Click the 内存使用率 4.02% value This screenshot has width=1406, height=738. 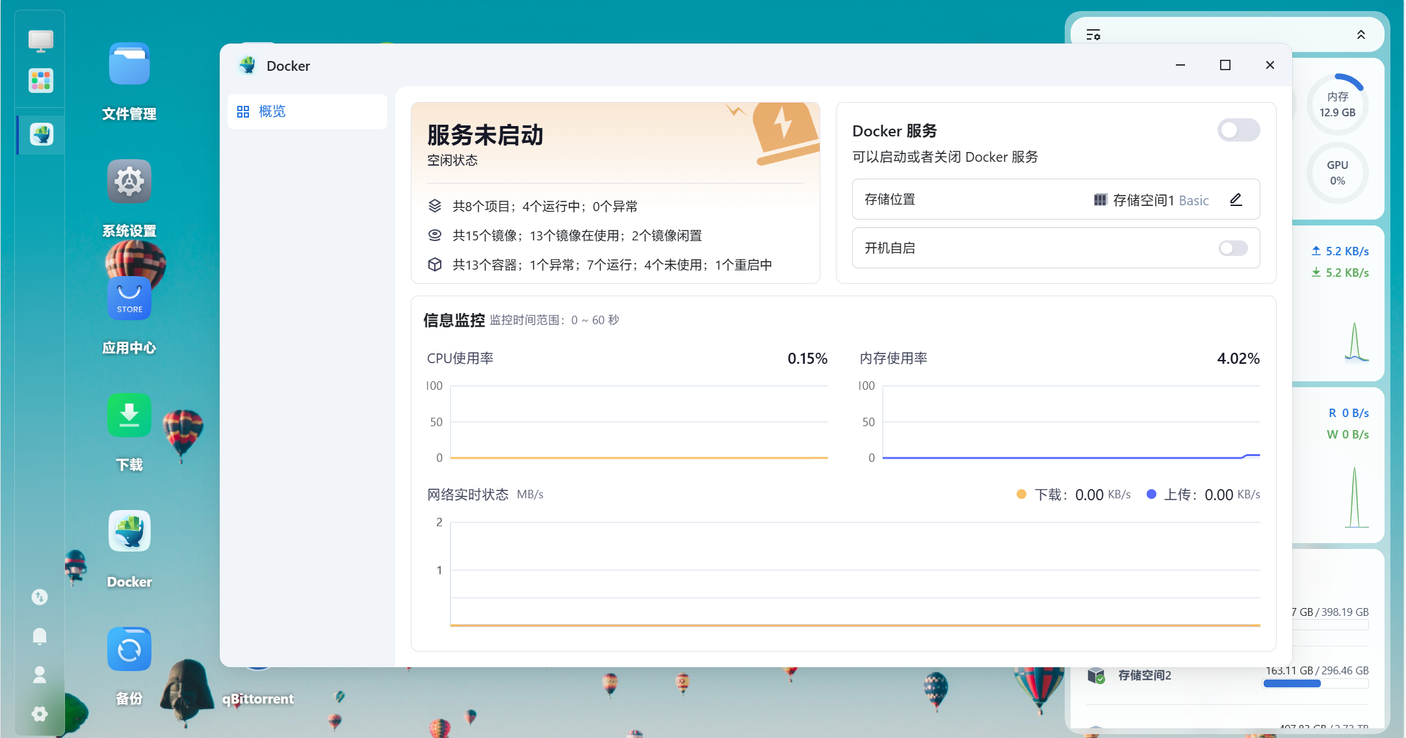1238,359
